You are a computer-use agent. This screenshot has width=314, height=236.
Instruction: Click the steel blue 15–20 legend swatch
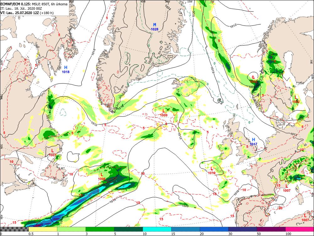coord(186,229)
